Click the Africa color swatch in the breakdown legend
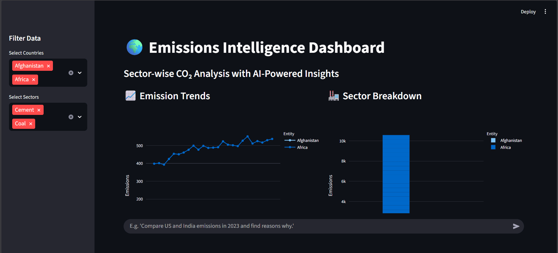The height and width of the screenshot is (253, 558). [x=493, y=147]
